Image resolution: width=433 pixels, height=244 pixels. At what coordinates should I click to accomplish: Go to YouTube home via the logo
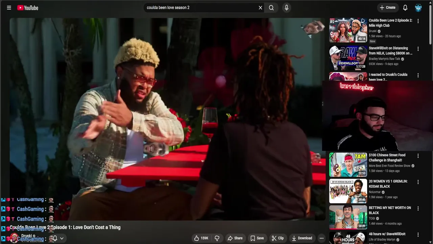[28, 8]
